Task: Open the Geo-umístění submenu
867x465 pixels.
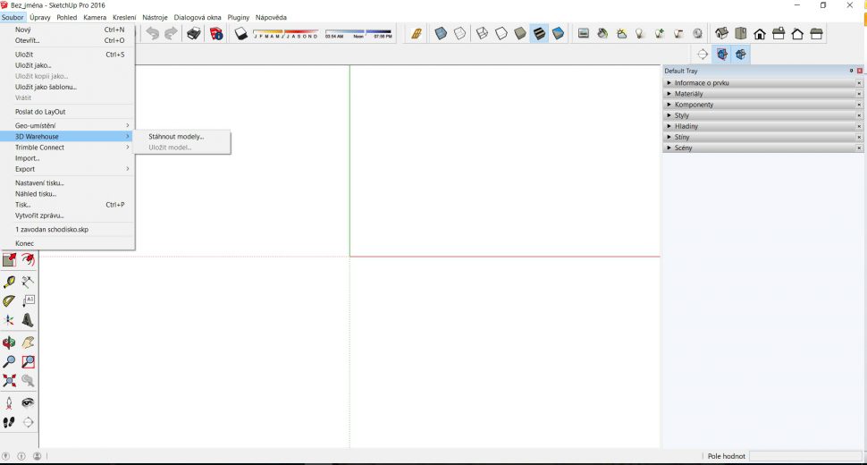Action: point(67,125)
